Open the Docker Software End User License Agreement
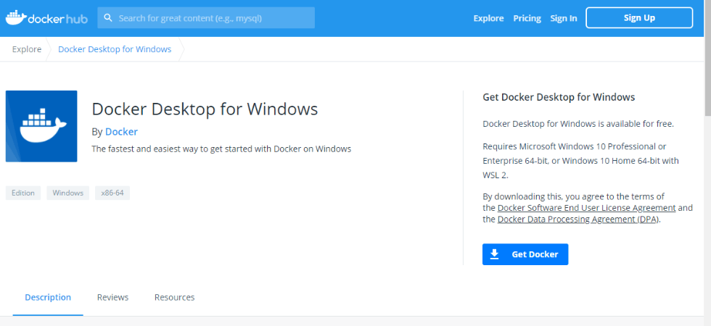711x326 pixels. (x=586, y=208)
